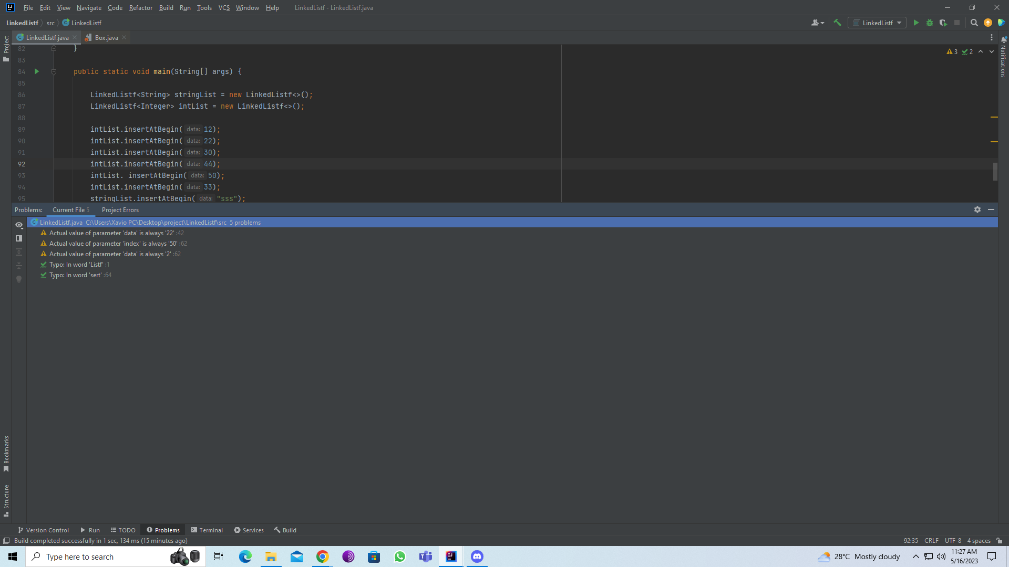Select Current File problems tab
The height and width of the screenshot is (567, 1009).
[x=71, y=210]
